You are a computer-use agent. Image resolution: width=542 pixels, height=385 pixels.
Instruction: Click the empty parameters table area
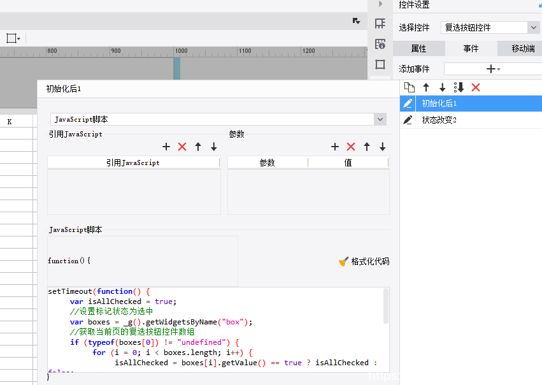pos(308,192)
